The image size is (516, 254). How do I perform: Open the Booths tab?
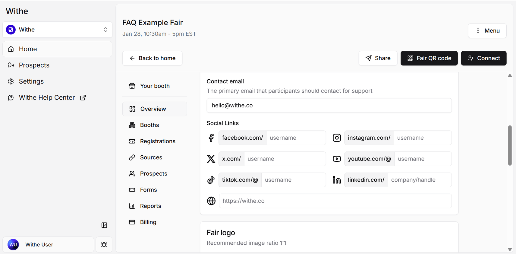pos(155,125)
